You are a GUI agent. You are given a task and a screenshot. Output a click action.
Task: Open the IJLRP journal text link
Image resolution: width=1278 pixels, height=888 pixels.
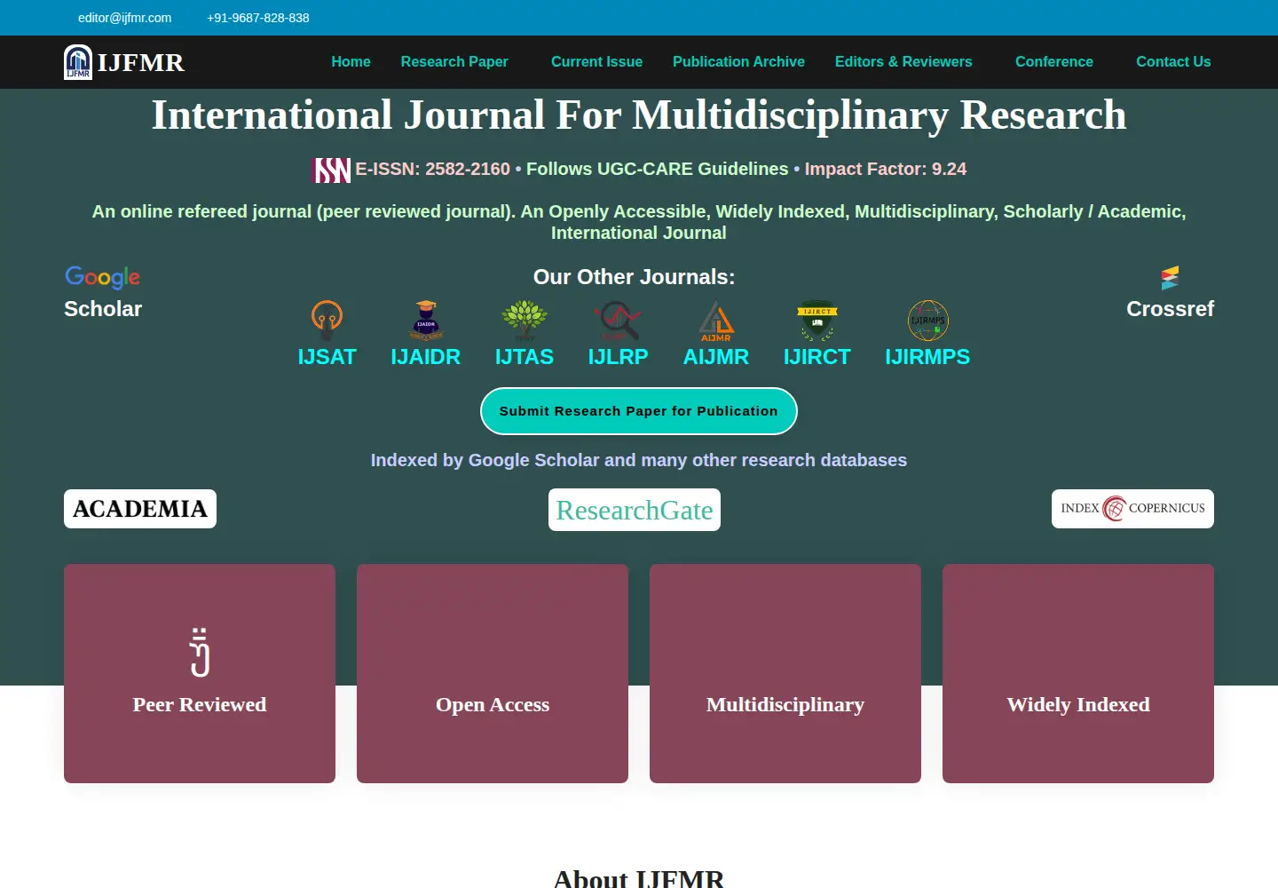click(619, 357)
